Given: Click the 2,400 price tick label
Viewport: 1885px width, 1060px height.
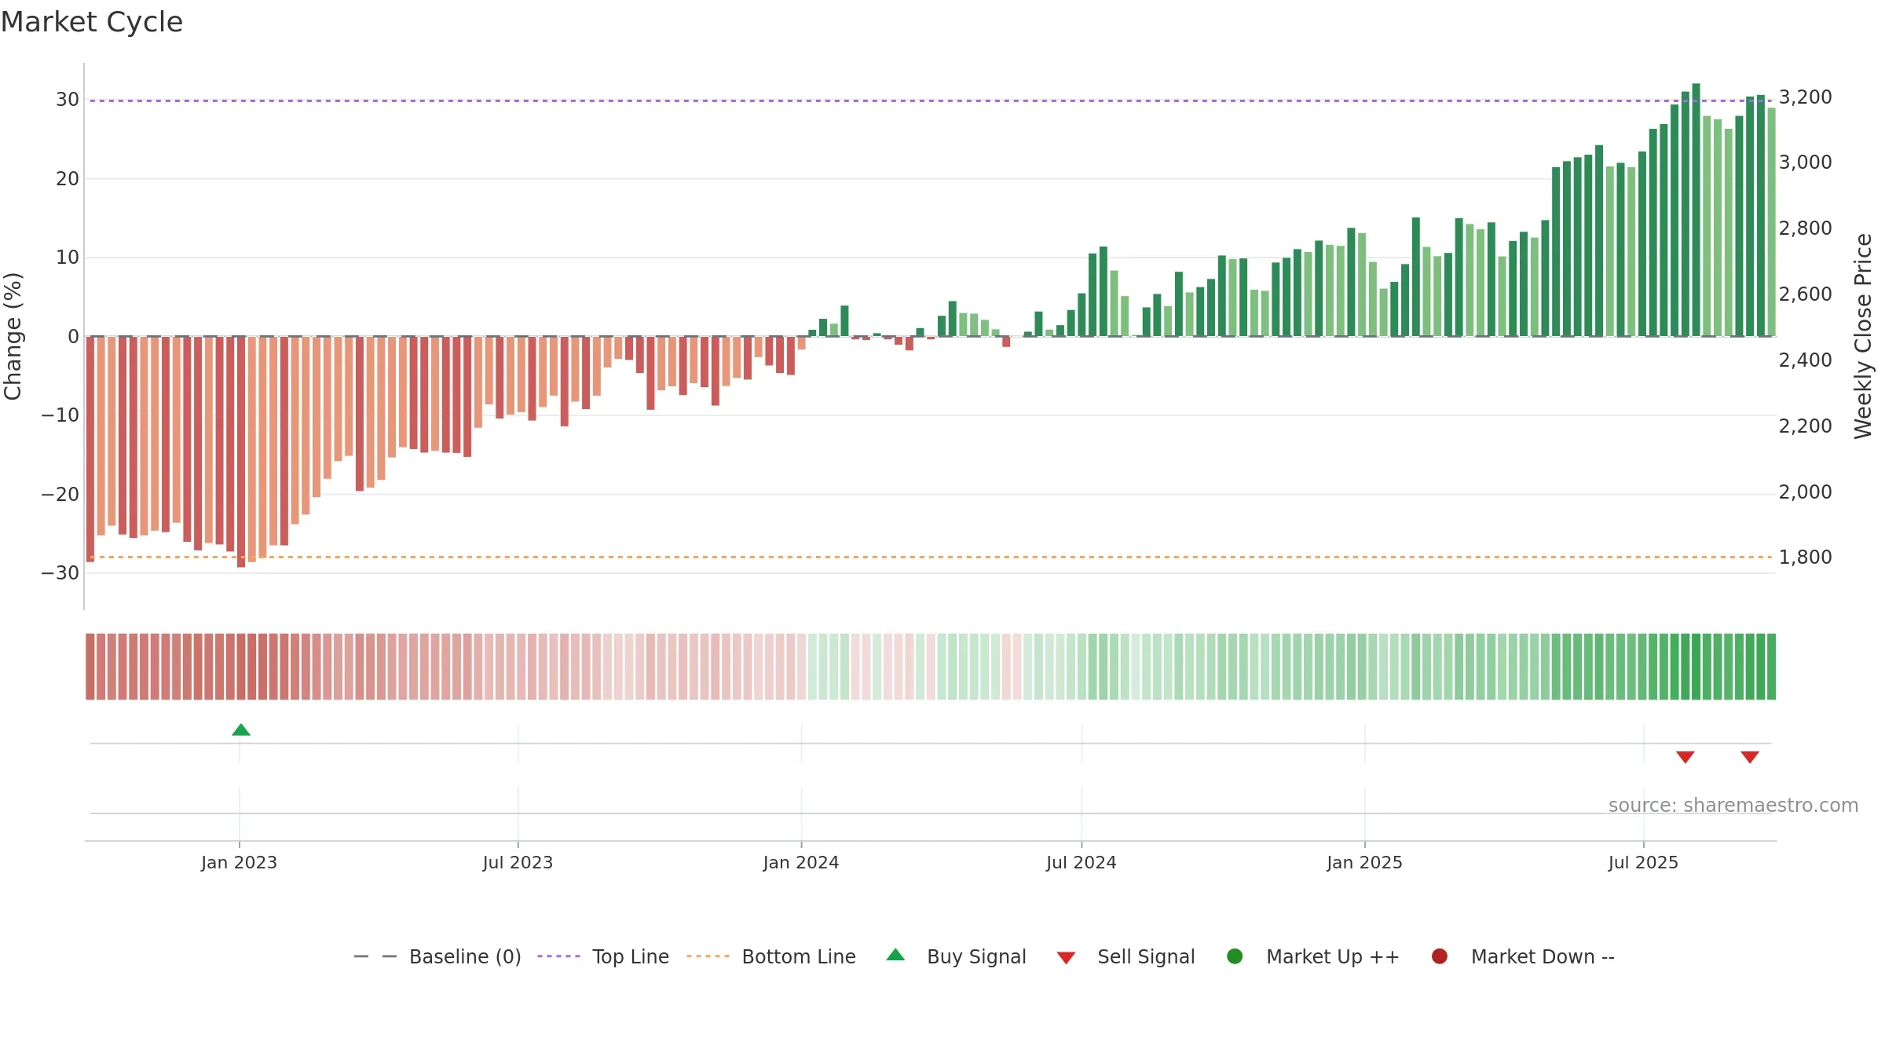Looking at the screenshot, I should pos(1806,360).
